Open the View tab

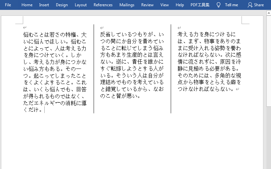164,5
